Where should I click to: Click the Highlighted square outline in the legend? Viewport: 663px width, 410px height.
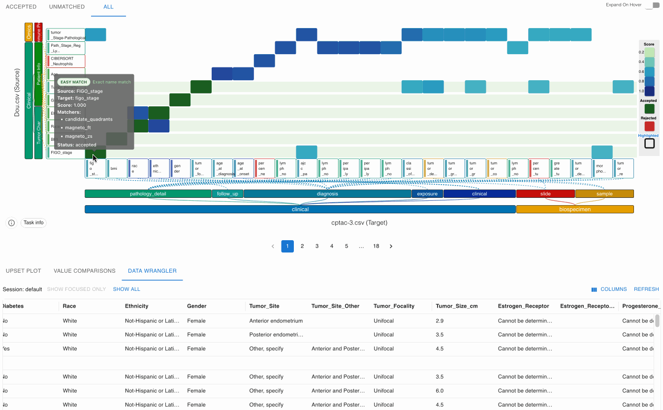649,143
